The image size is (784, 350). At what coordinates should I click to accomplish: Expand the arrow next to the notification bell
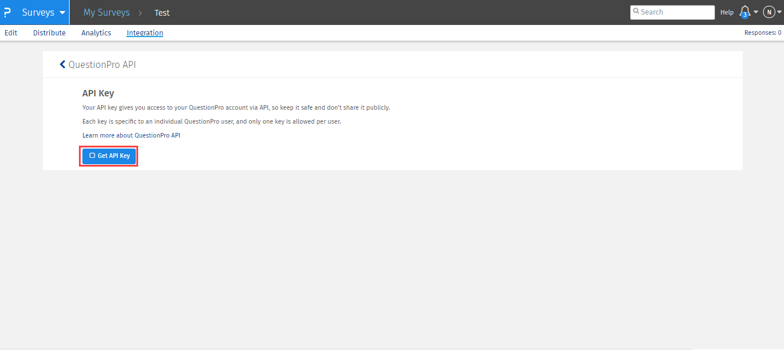756,12
